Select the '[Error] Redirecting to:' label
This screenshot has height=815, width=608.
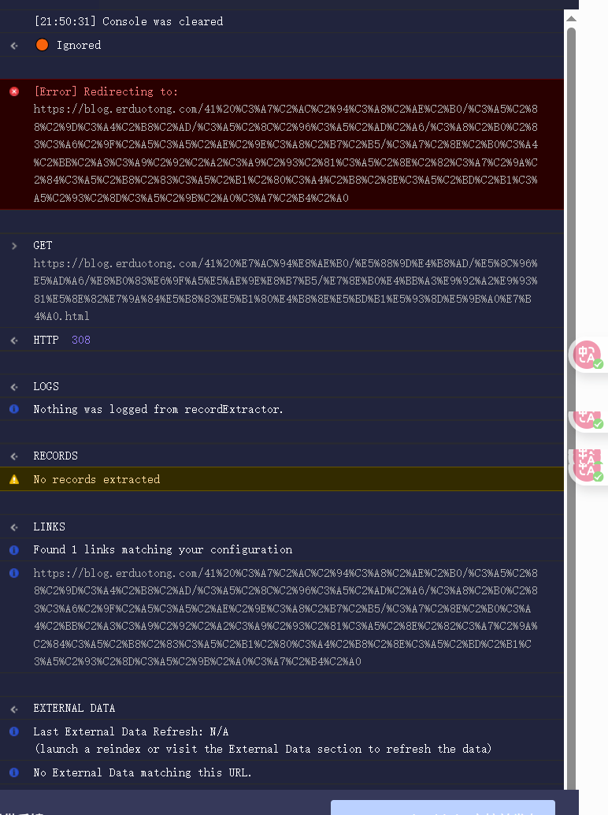tap(106, 91)
